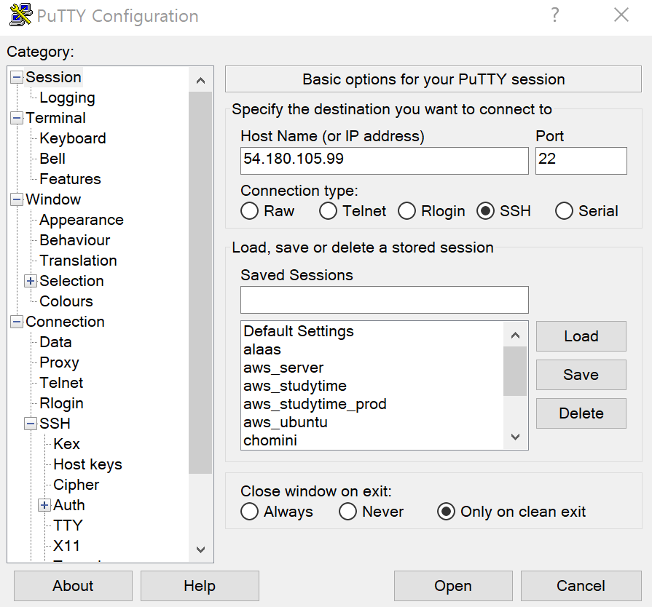Open the Rlogin category in tree

click(x=61, y=403)
